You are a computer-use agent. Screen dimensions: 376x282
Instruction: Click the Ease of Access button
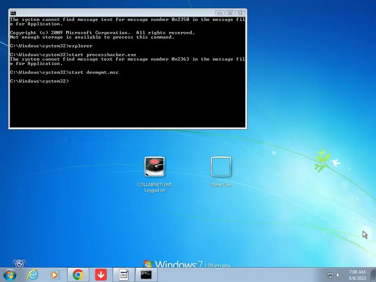click(x=19, y=264)
